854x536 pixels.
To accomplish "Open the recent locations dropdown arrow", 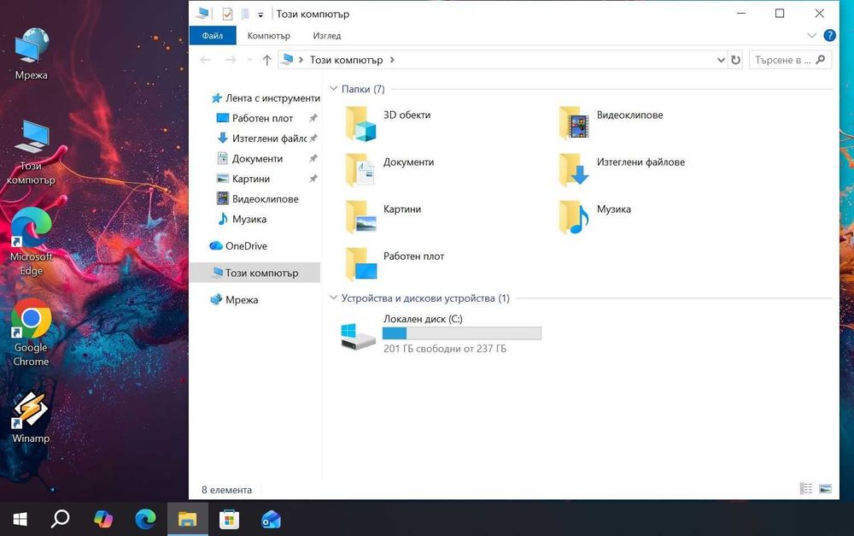I will pos(249,60).
